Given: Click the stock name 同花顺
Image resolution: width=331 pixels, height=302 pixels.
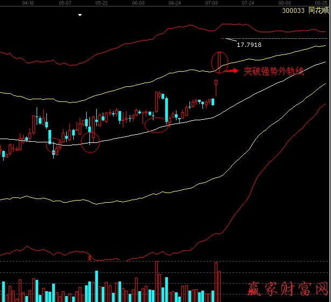Looking at the screenshot, I should 317,10.
